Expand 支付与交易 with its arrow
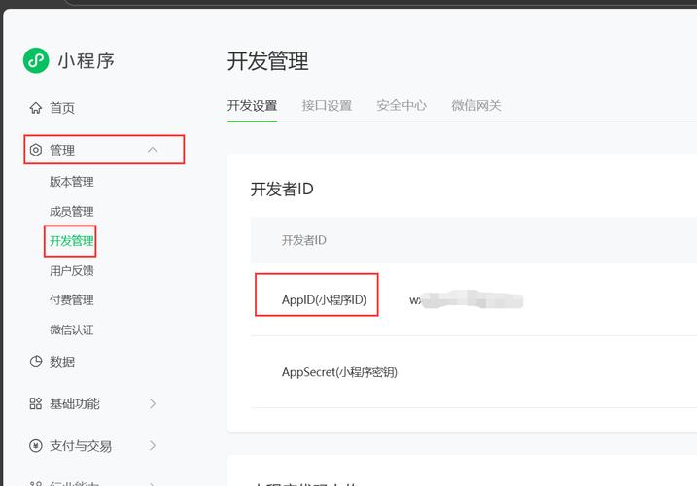 point(153,445)
